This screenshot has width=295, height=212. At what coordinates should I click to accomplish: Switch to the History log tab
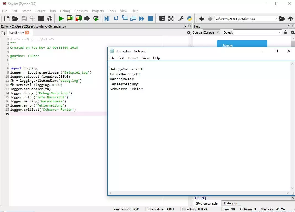pos(231,203)
